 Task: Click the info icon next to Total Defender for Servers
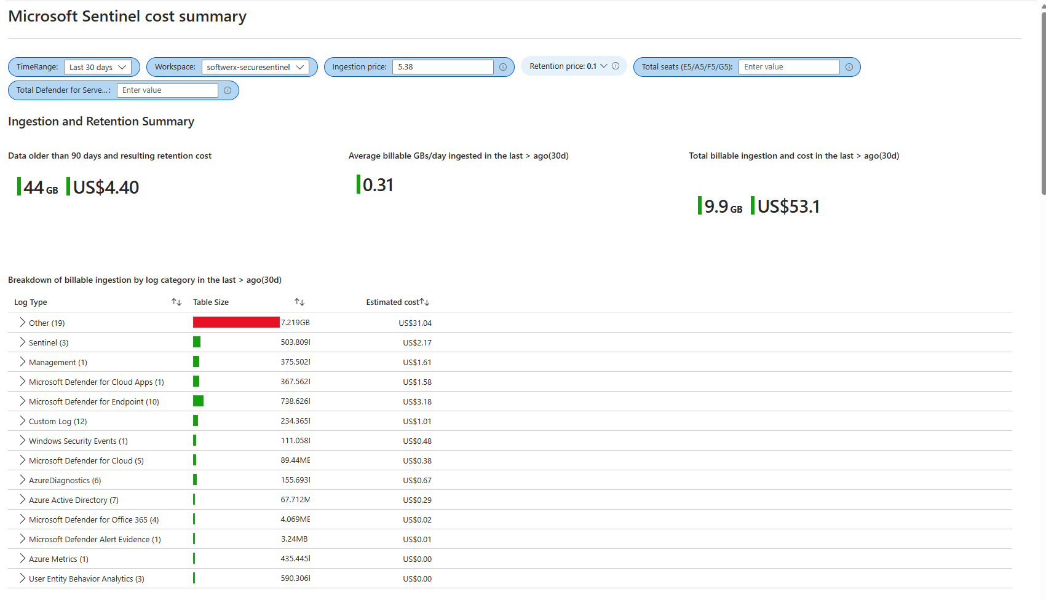click(x=227, y=90)
